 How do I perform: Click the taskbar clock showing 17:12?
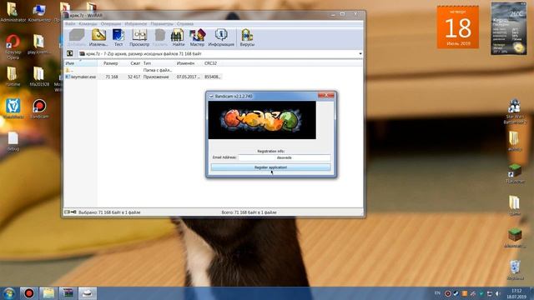[516, 293]
